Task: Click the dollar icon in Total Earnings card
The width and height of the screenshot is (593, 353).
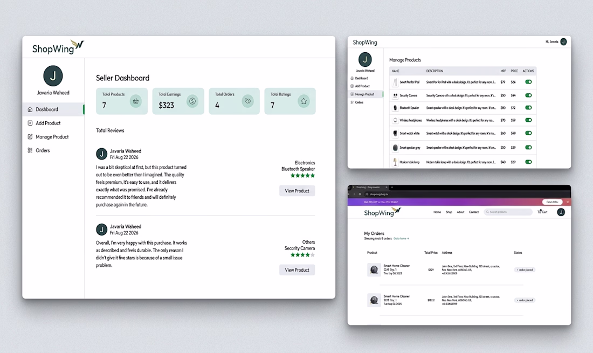Action: point(192,101)
